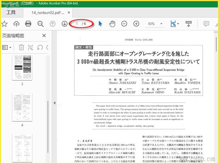Collapse the left navigation pane arrow
Screen dimensions: 219x164
(54, 103)
